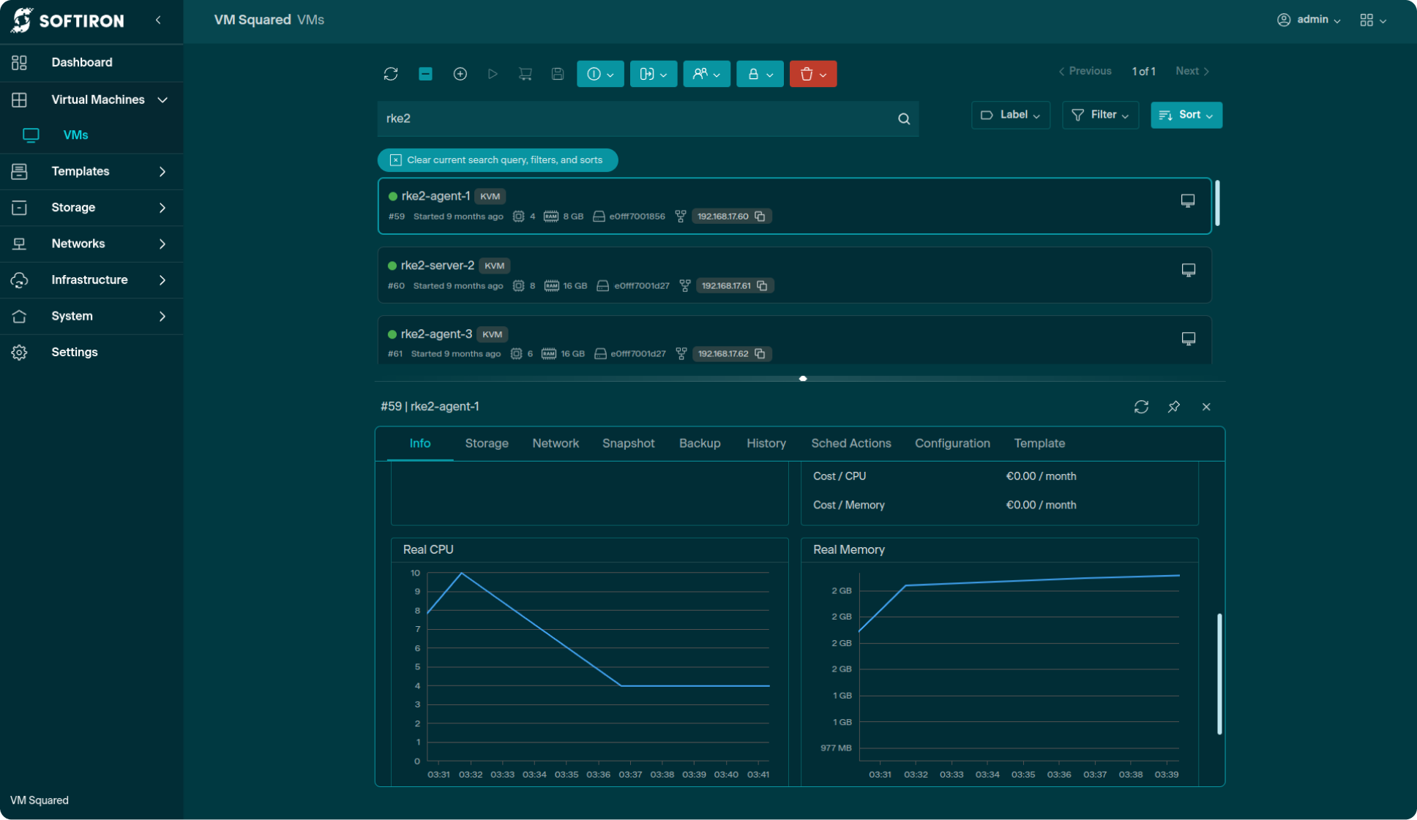The image size is (1417, 820).
Task: Click the panel split divider handle
Action: [x=803, y=379]
